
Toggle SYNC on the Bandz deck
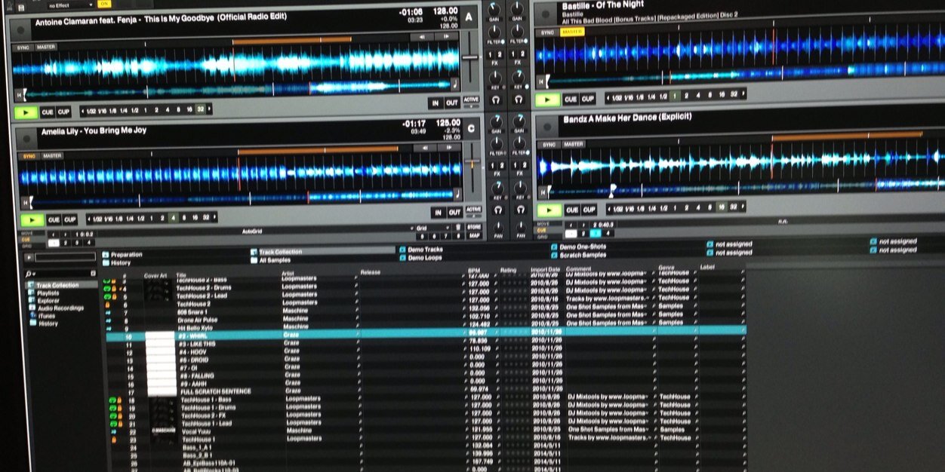click(549, 144)
